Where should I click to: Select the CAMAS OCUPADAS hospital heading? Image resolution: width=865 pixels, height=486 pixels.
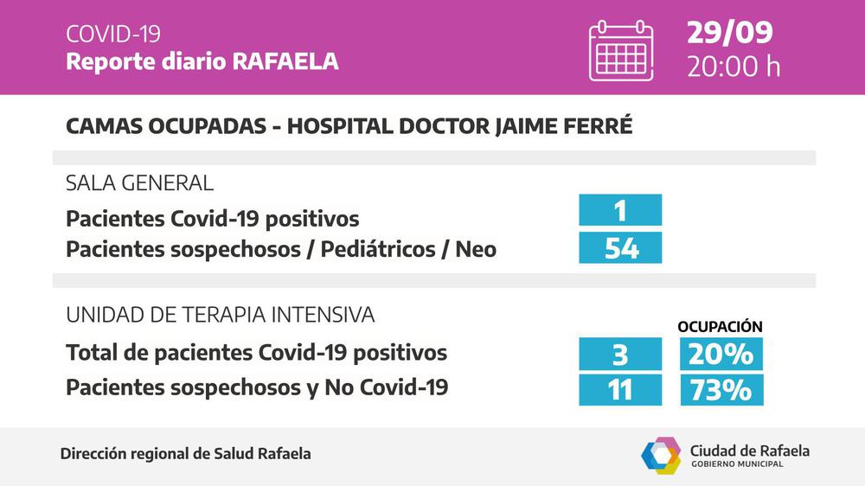click(349, 126)
